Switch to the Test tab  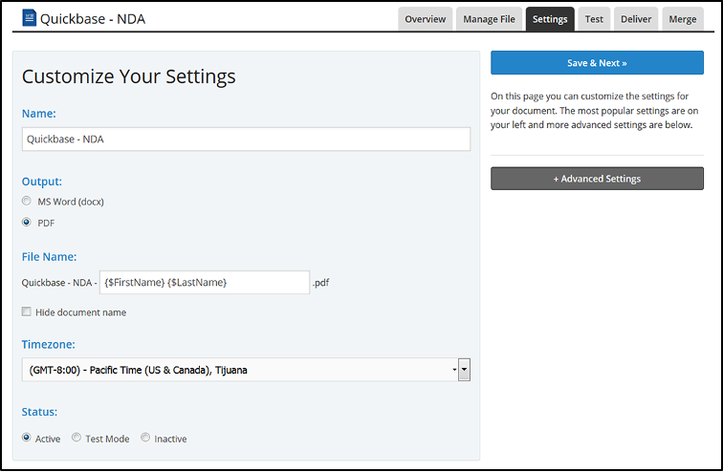coord(594,19)
